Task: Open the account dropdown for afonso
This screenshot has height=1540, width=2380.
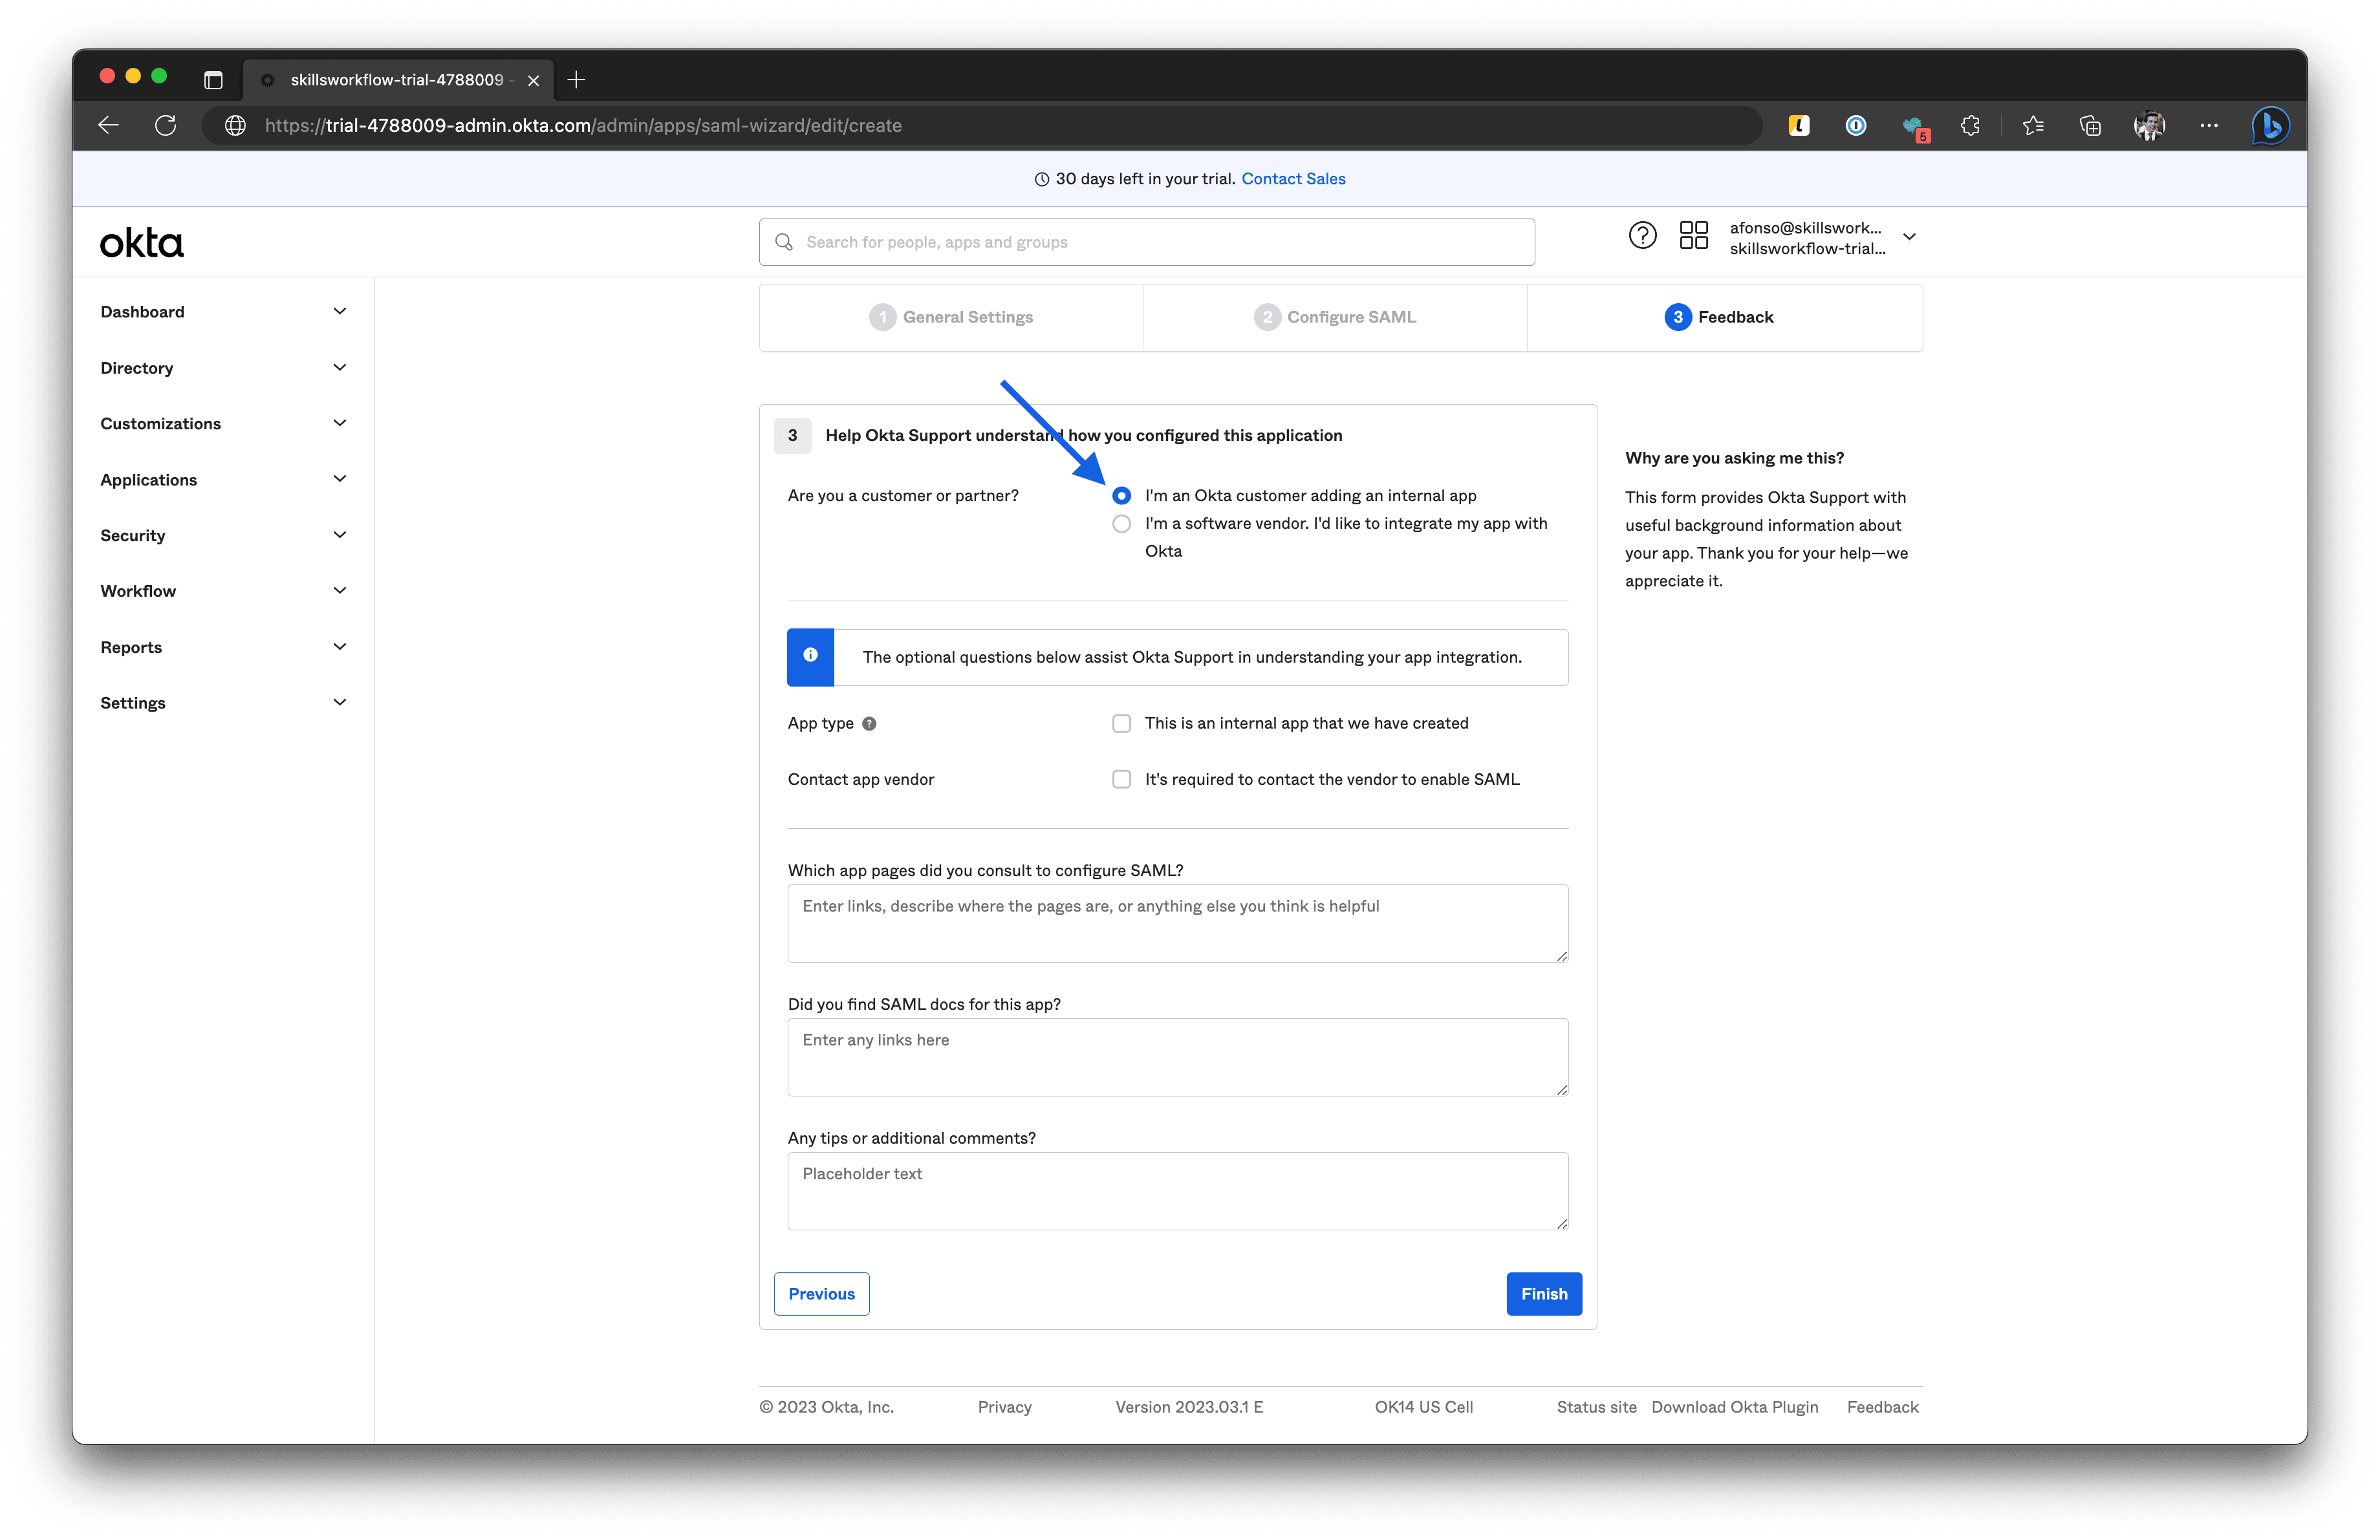Action: [1822, 238]
